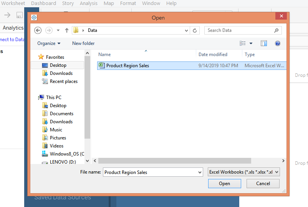This screenshot has width=308, height=207.
Task: Sort by the Type column header
Action: tap(250, 55)
